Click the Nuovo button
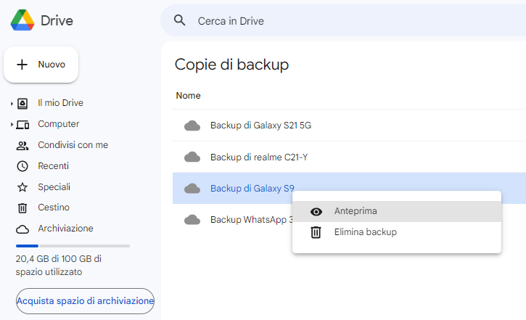526x320 pixels. coord(41,65)
